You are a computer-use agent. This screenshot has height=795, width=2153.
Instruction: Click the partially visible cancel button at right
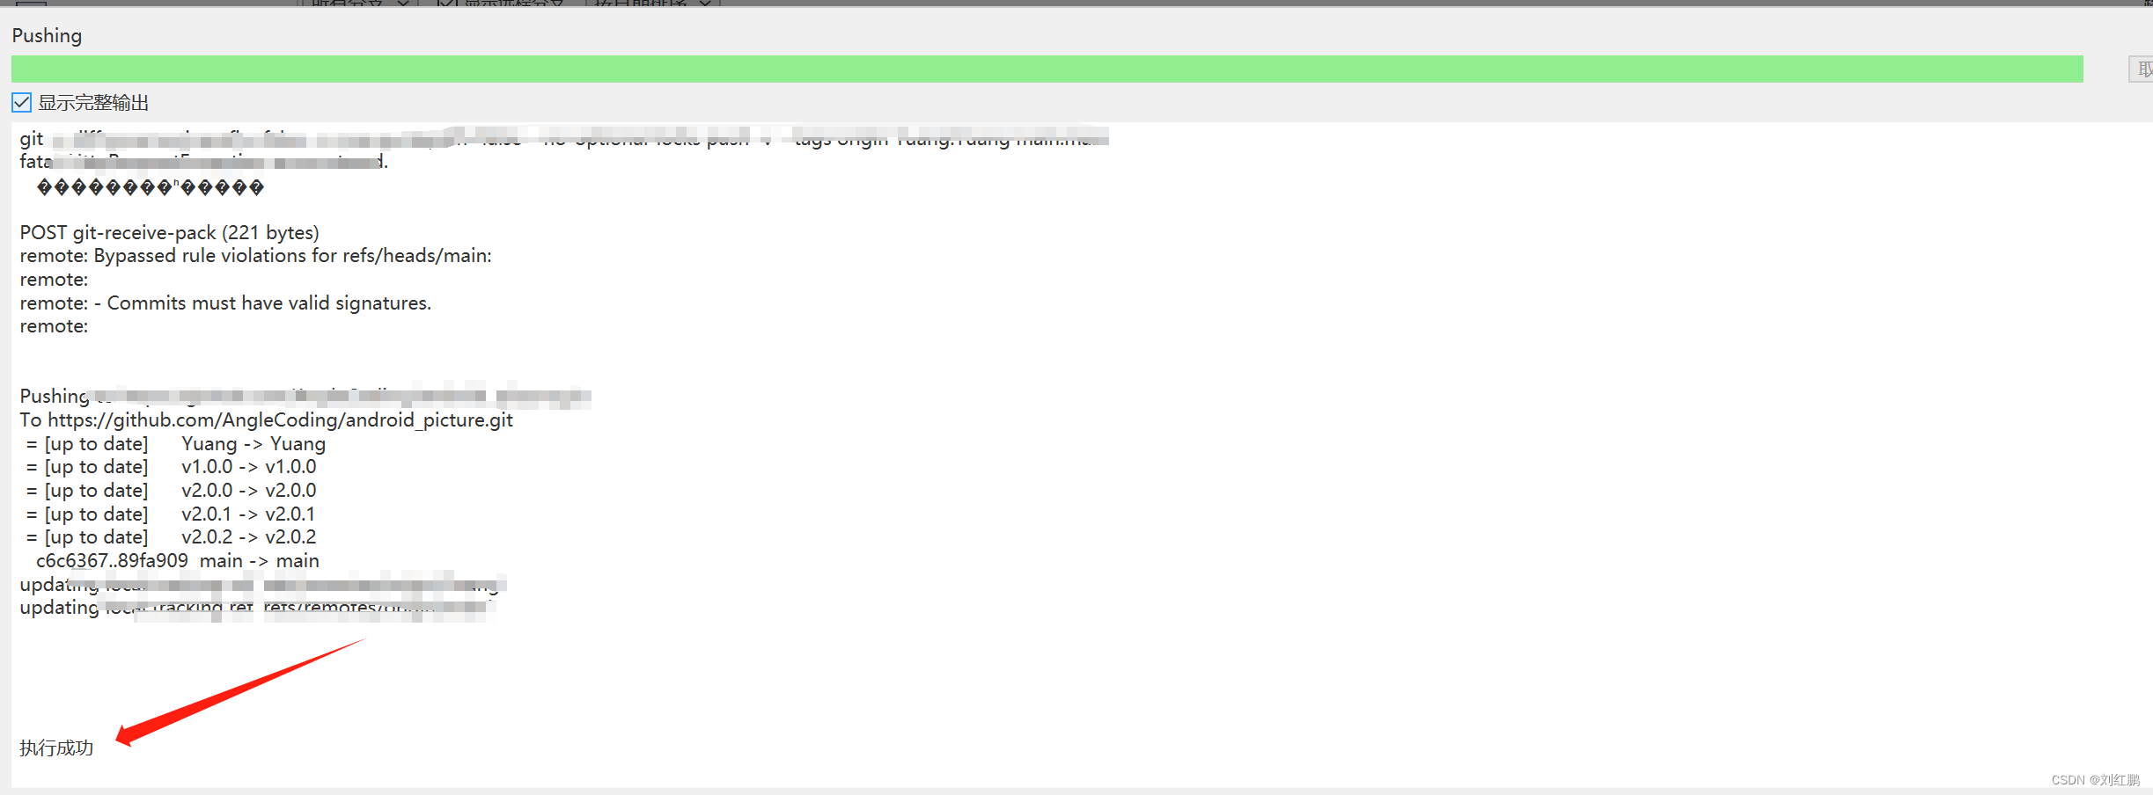(x=2142, y=69)
